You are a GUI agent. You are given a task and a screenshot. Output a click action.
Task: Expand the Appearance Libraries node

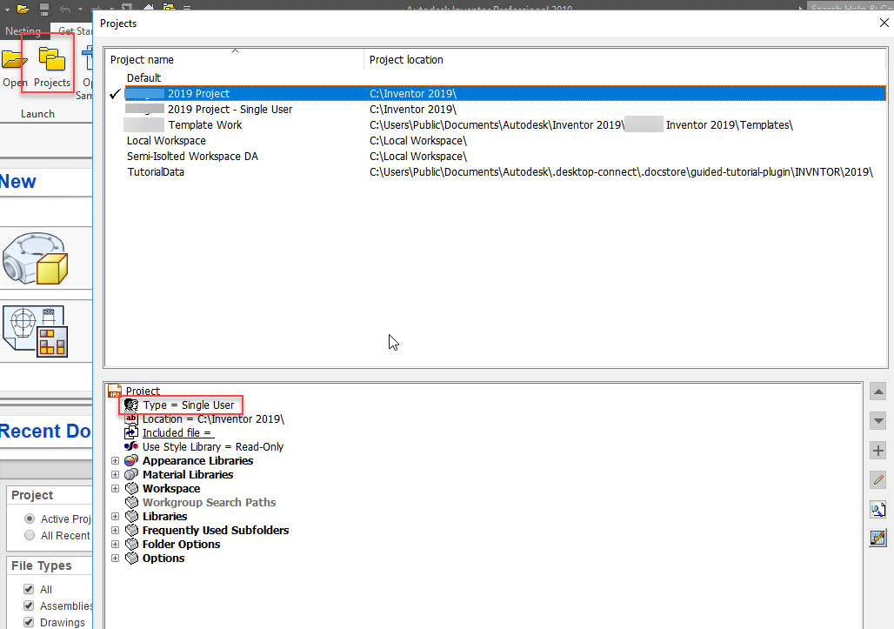(x=115, y=460)
